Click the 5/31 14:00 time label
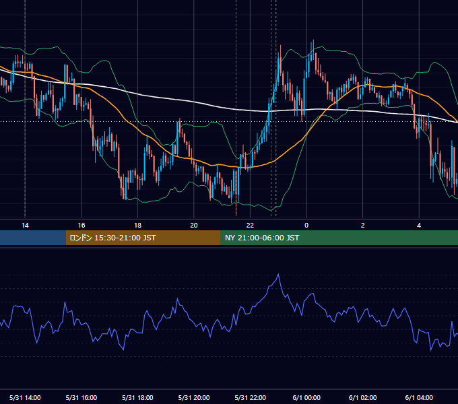 [25, 397]
